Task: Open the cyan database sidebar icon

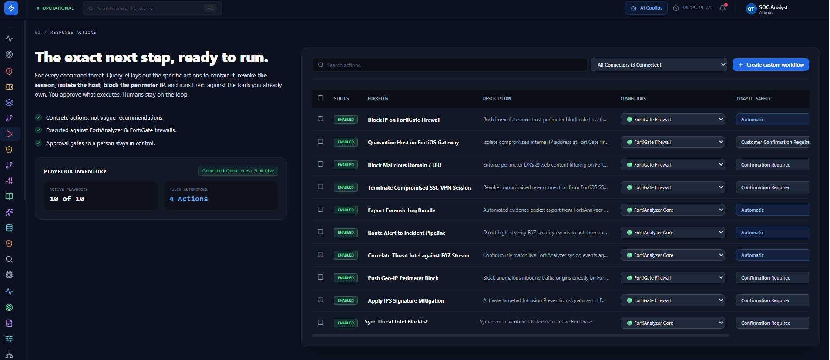Action: [9, 228]
